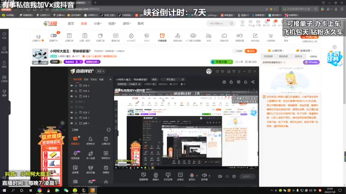Click the 分享 share link under title

pyautogui.click(x=239, y=62)
